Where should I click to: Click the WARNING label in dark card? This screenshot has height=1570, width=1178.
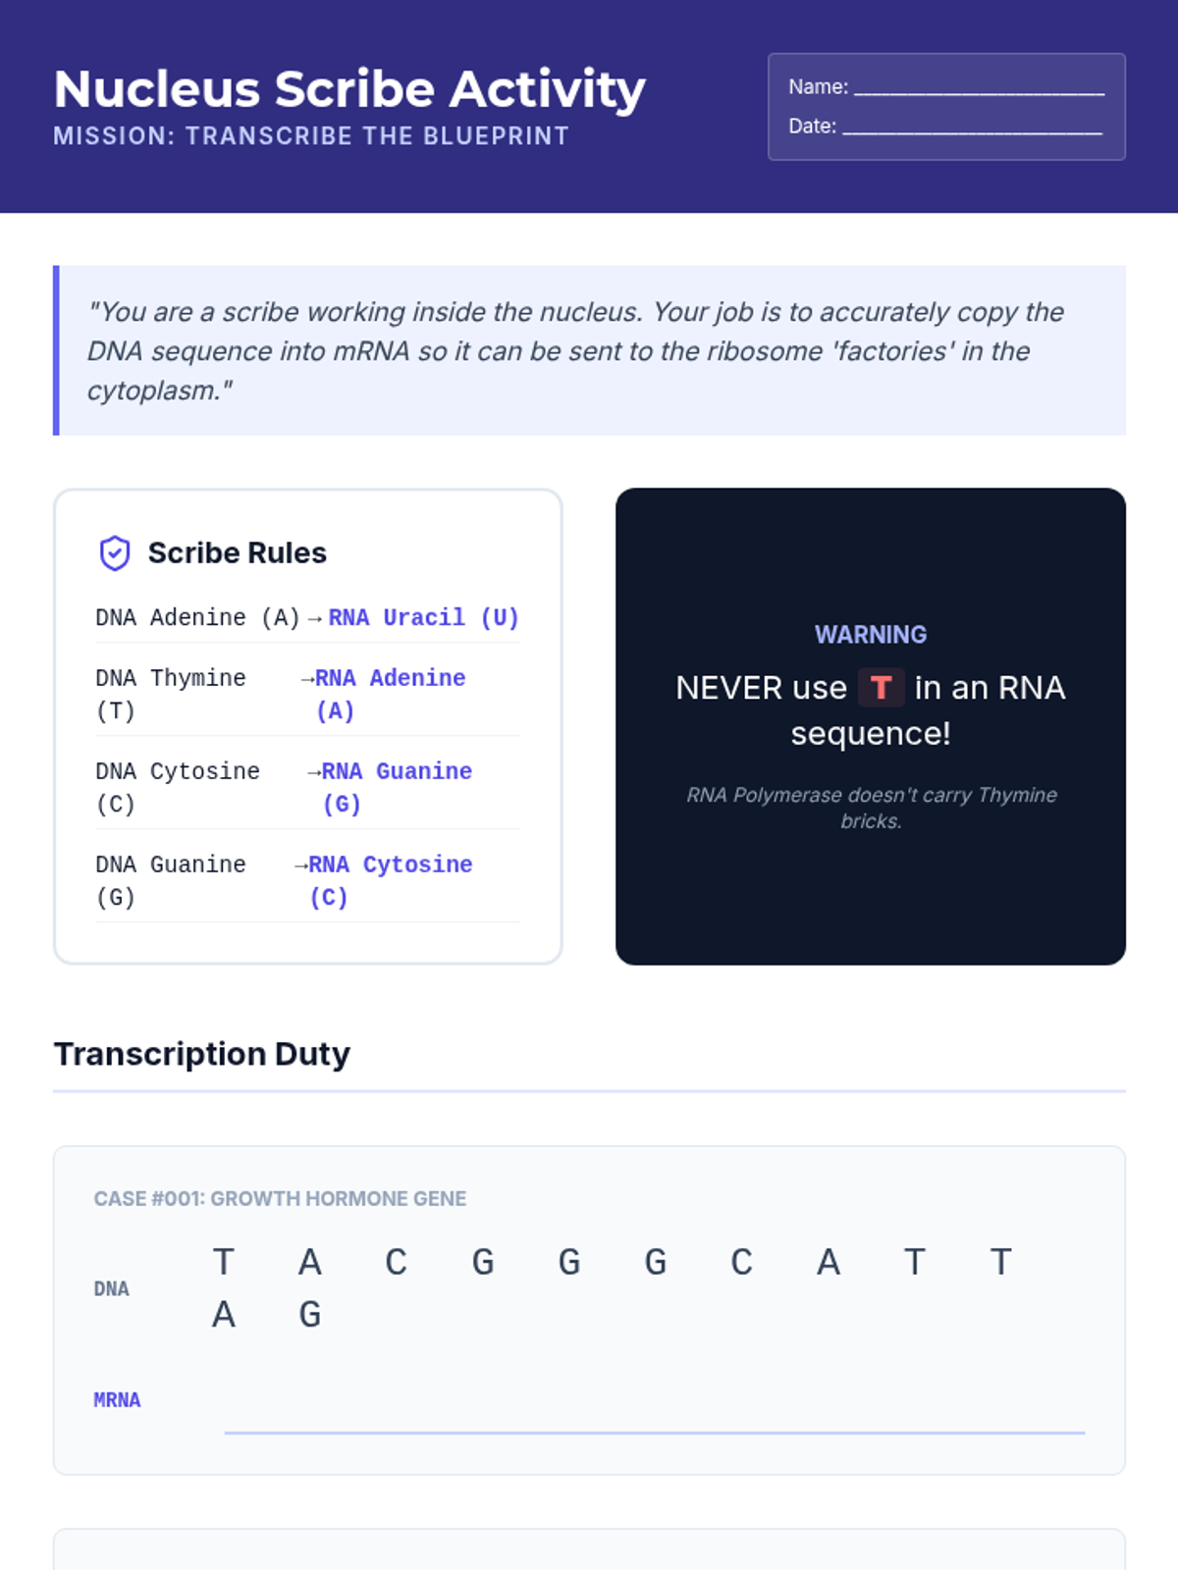[x=871, y=635]
